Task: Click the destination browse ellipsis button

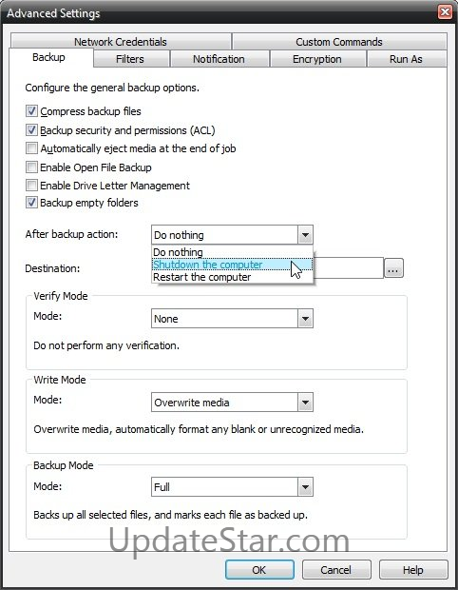Action: click(x=393, y=268)
